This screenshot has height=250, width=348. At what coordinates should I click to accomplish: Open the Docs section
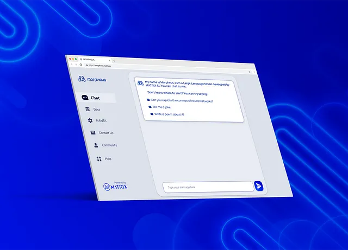pyautogui.click(x=93, y=109)
